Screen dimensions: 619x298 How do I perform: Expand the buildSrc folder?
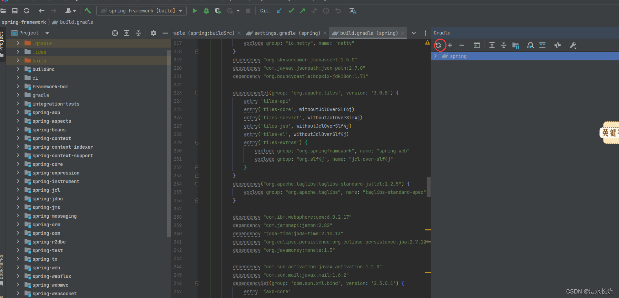18,69
